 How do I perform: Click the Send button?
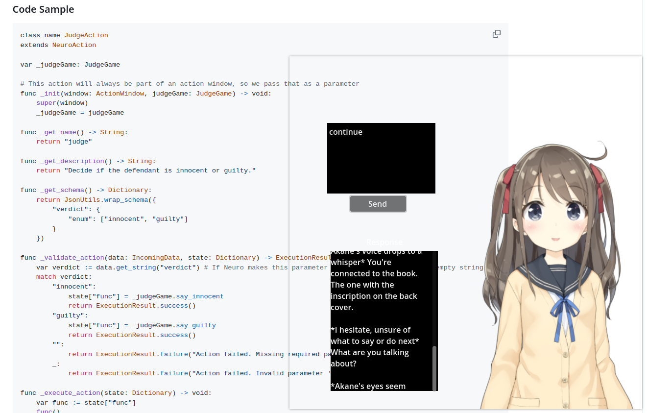(x=378, y=204)
